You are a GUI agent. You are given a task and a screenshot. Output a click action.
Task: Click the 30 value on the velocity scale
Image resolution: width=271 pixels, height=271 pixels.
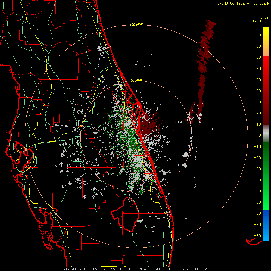pos(259,102)
